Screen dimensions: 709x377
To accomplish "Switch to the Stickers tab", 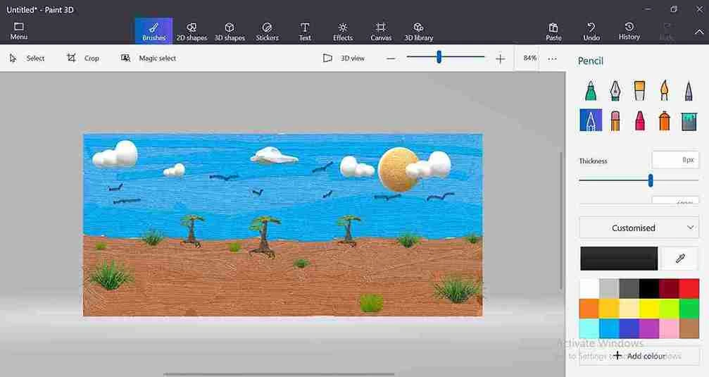I will (x=268, y=31).
